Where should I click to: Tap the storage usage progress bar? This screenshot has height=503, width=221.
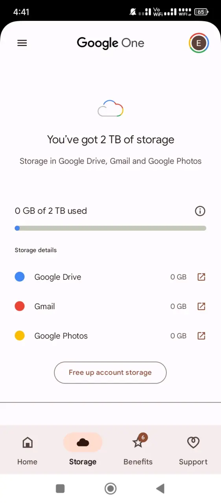pyautogui.click(x=110, y=228)
